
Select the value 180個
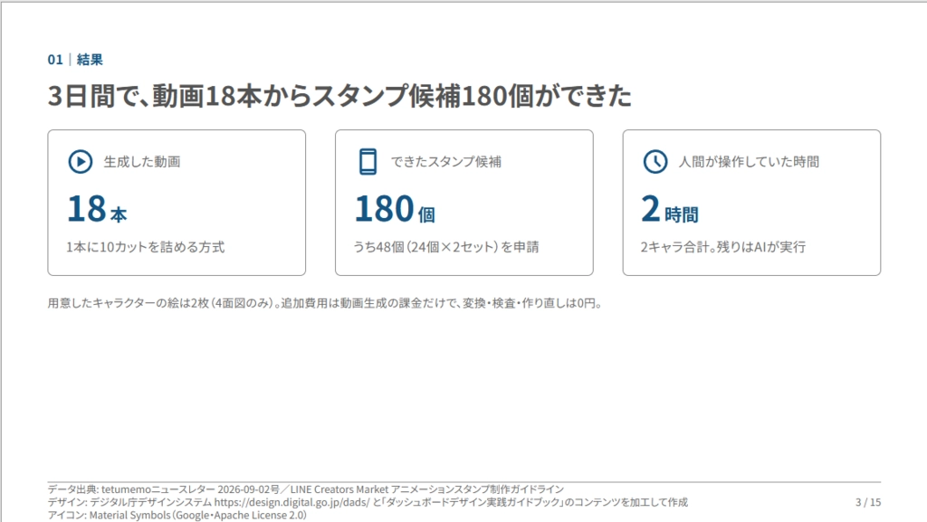pos(395,209)
